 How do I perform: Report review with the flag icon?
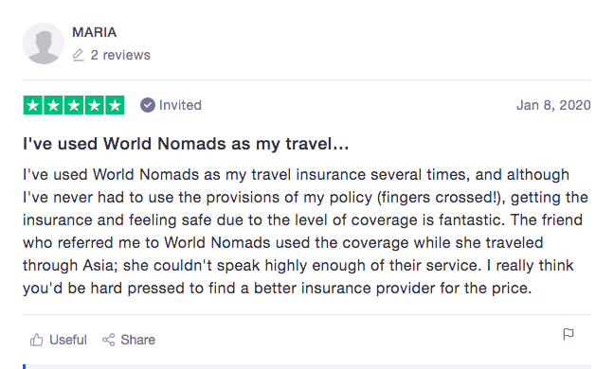[x=569, y=334]
